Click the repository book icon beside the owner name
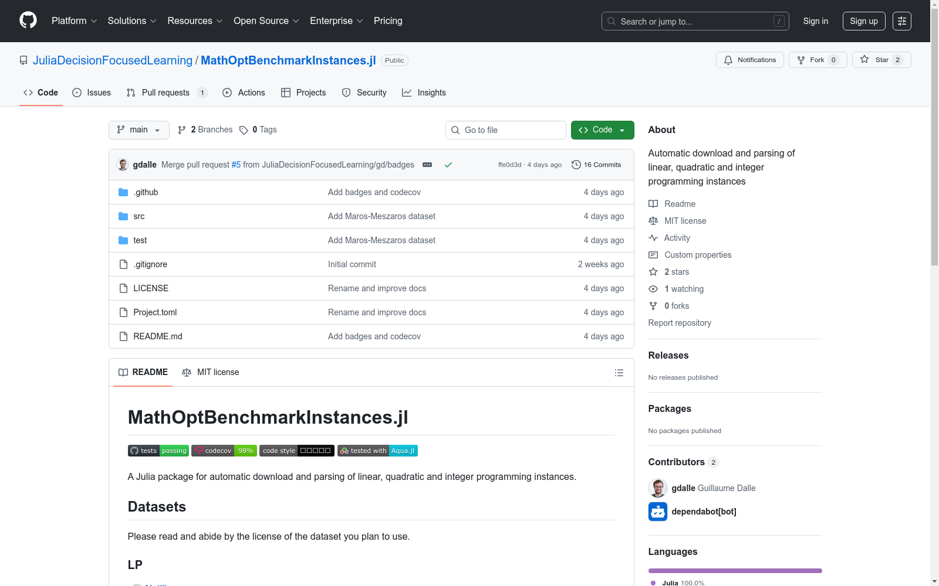Screen dimensions: 939x586 (23, 60)
